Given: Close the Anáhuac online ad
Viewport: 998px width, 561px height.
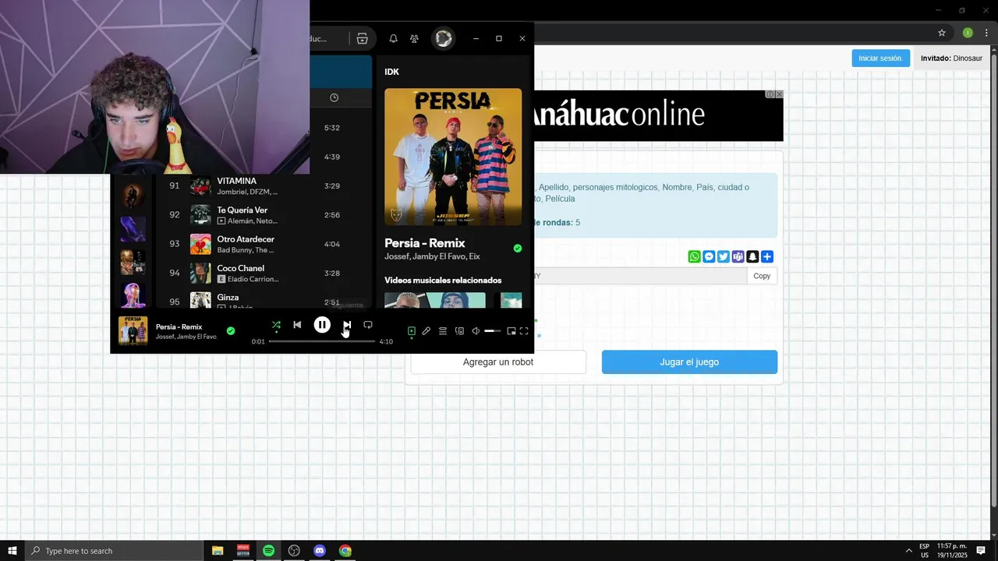Looking at the screenshot, I should (x=779, y=94).
